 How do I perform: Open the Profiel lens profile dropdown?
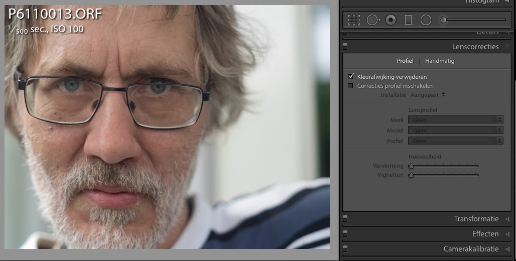455,141
